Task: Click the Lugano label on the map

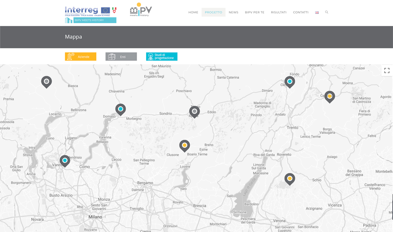Action: (x=71, y=138)
